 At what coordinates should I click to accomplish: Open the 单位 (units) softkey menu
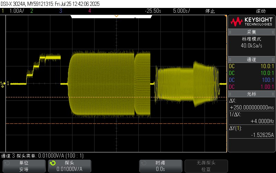click(x=24, y=166)
